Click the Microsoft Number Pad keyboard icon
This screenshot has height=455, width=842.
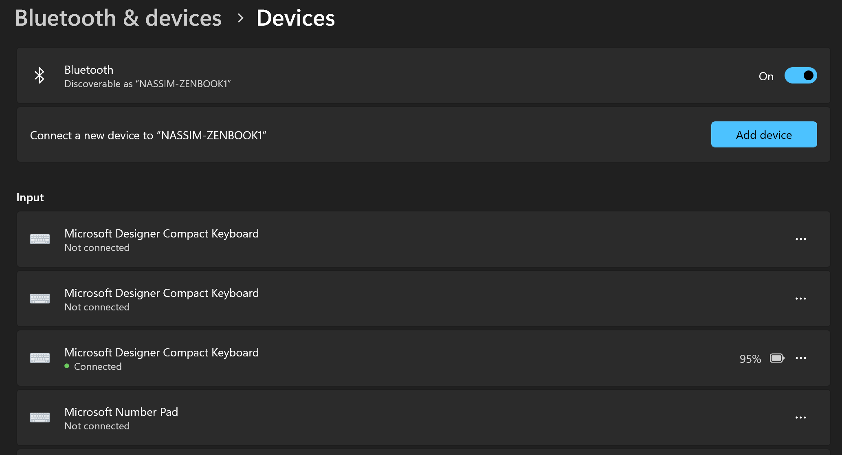pos(40,418)
